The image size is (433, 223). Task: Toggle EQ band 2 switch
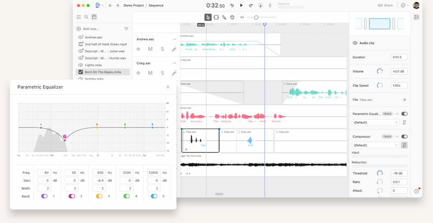72,196
